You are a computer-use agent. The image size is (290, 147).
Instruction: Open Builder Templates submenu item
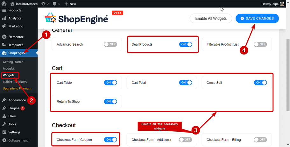[15, 82]
